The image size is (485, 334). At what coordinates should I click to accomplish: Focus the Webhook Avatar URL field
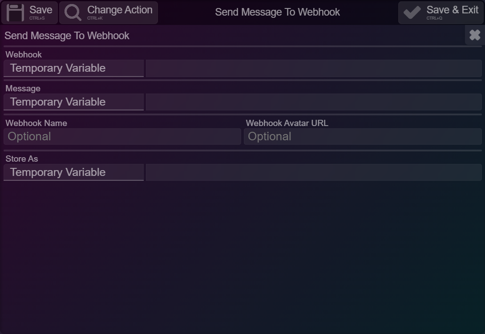coord(363,137)
